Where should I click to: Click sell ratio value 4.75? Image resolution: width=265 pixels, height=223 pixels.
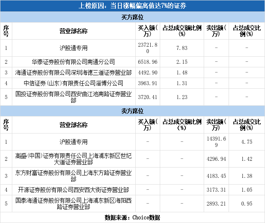click(247, 142)
